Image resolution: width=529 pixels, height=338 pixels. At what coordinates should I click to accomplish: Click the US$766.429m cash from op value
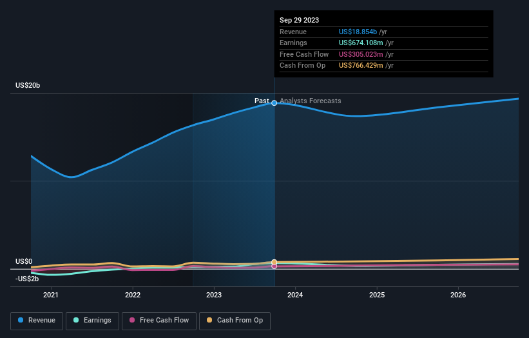point(361,66)
